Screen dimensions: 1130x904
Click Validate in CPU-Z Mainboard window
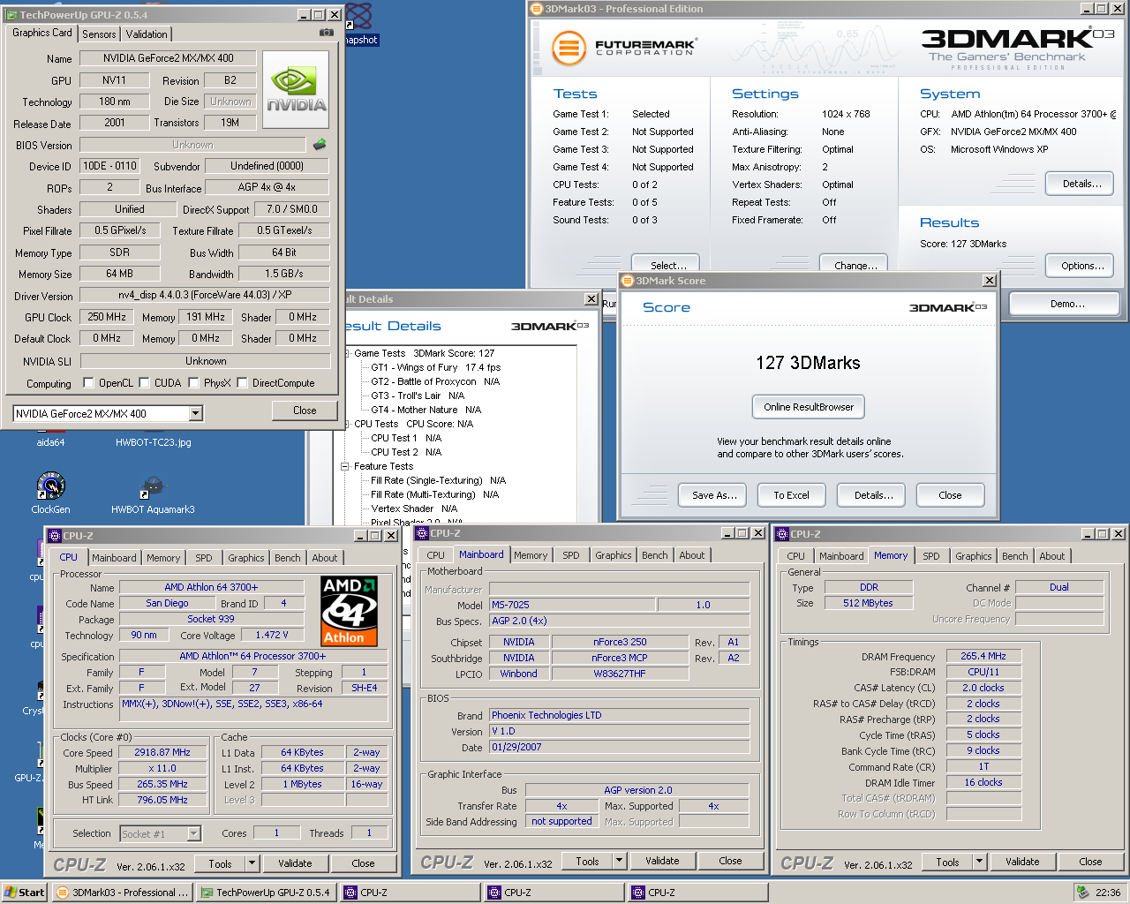662,861
